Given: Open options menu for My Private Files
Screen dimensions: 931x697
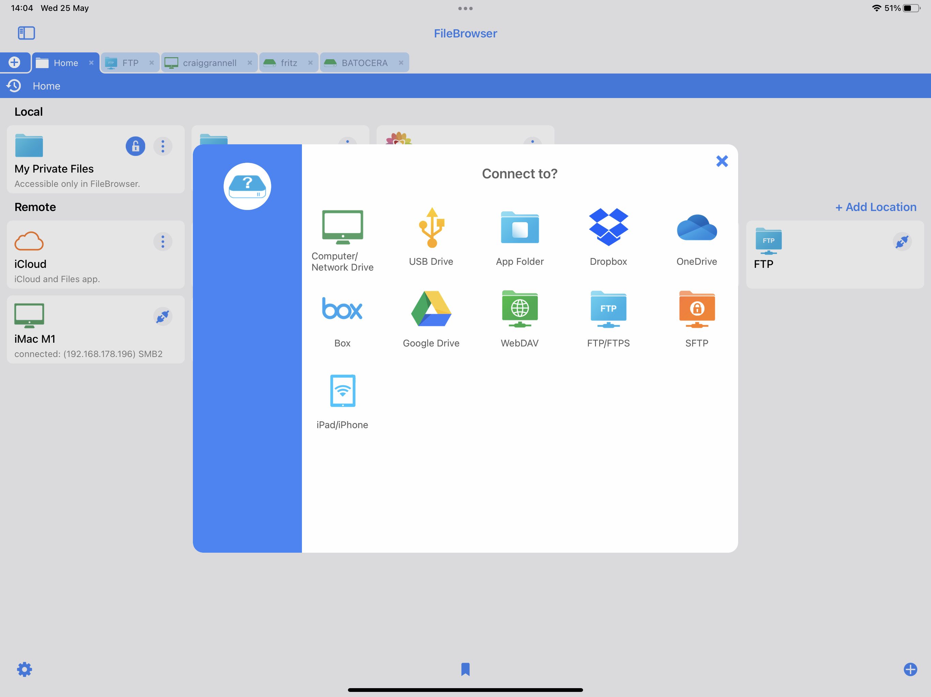Looking at the screenshot, I should click(163, 146).
